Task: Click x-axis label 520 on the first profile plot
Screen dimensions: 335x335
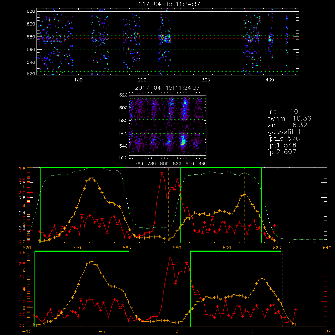Action: coord(27,248)
